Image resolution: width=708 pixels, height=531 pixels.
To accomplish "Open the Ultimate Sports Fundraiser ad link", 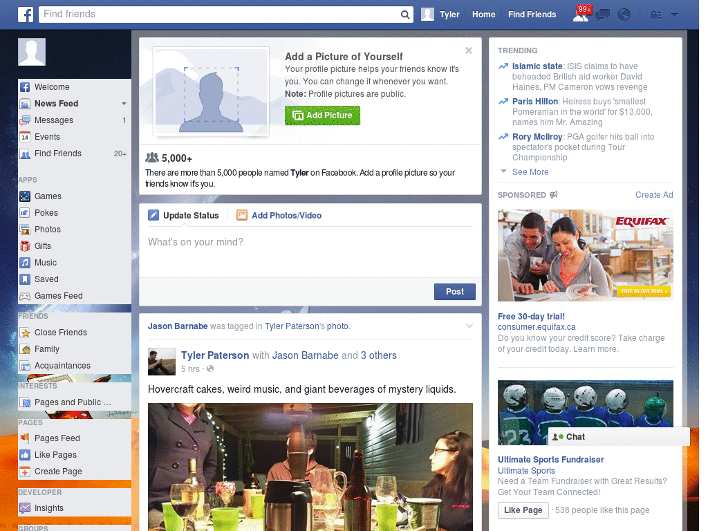I will pos(550,460).
